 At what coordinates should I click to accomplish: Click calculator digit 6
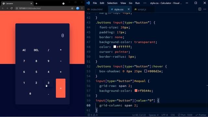pyautogui.click(x=24, y=72)
